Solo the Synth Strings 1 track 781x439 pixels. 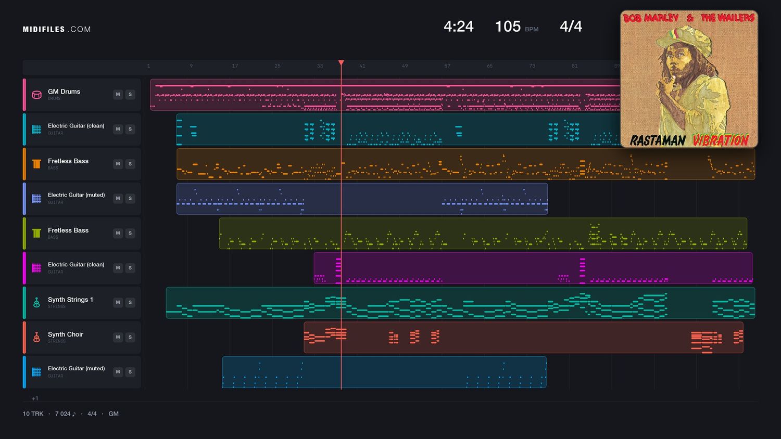click(130, 302)
